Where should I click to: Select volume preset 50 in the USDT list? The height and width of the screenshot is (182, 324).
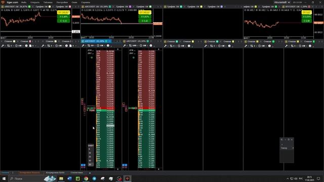pos(90,161)
